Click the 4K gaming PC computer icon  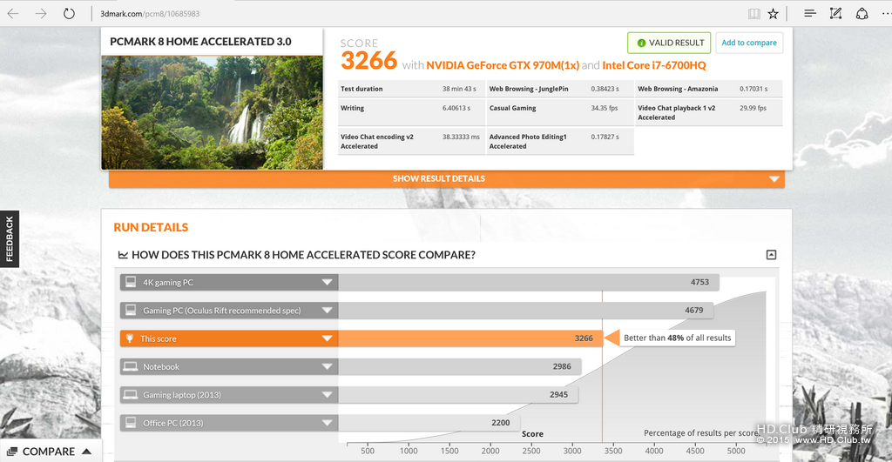131,282
